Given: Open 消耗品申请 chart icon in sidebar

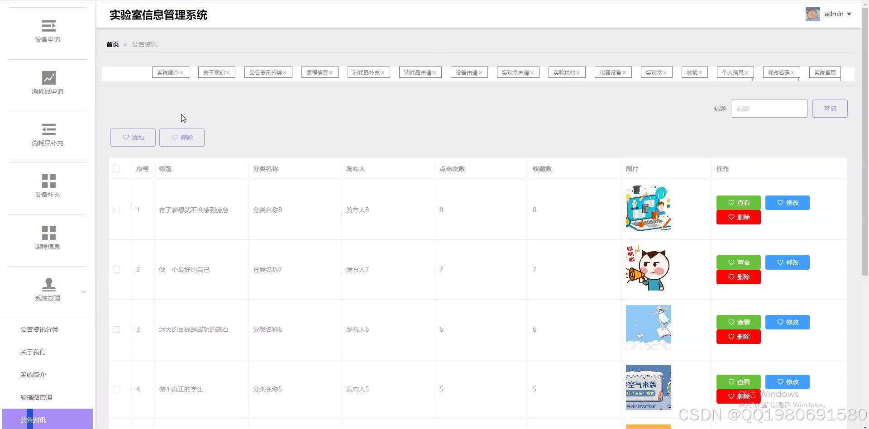Looking at the screenshot, I should coord(48,77).
